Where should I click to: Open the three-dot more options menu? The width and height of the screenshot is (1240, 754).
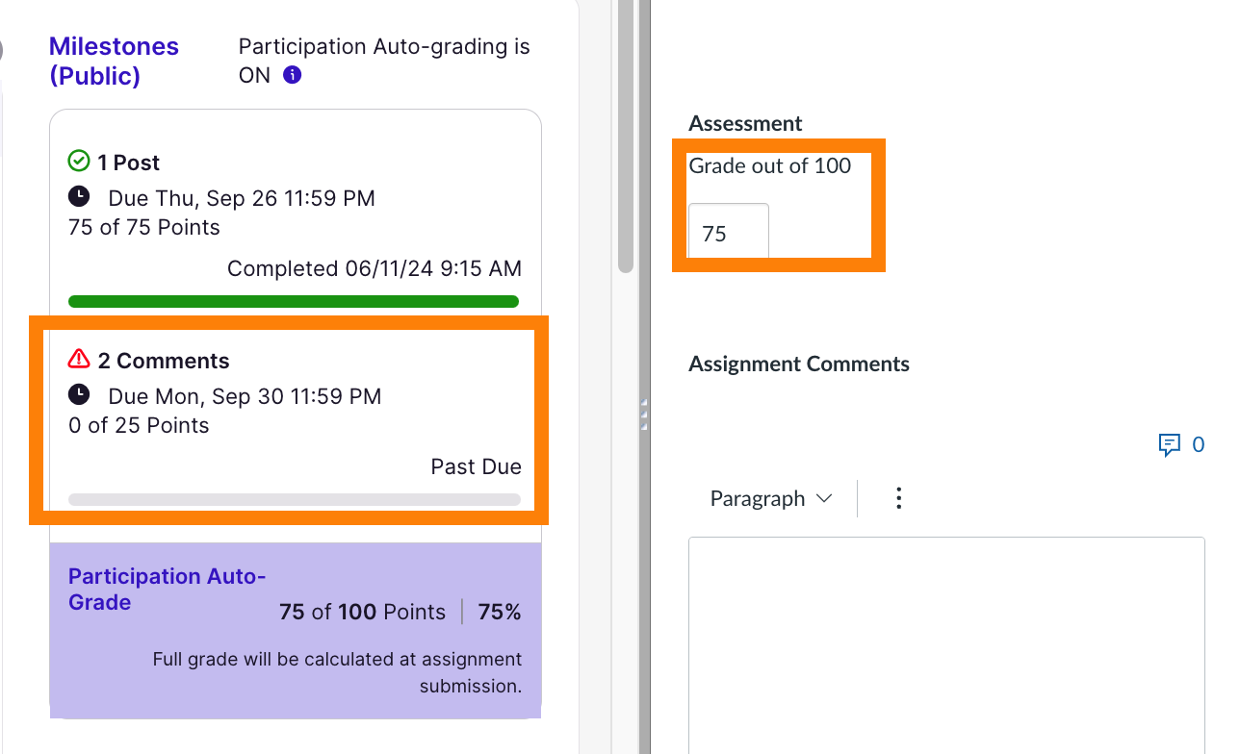coord(898,498)
